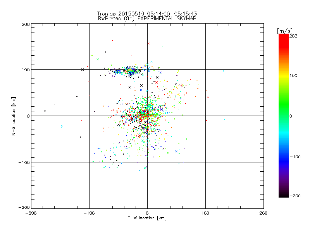This screenshot has width=310, height=232.
Task: Click the black X marker at the far west edge
Action: click(x=45, y=111)
